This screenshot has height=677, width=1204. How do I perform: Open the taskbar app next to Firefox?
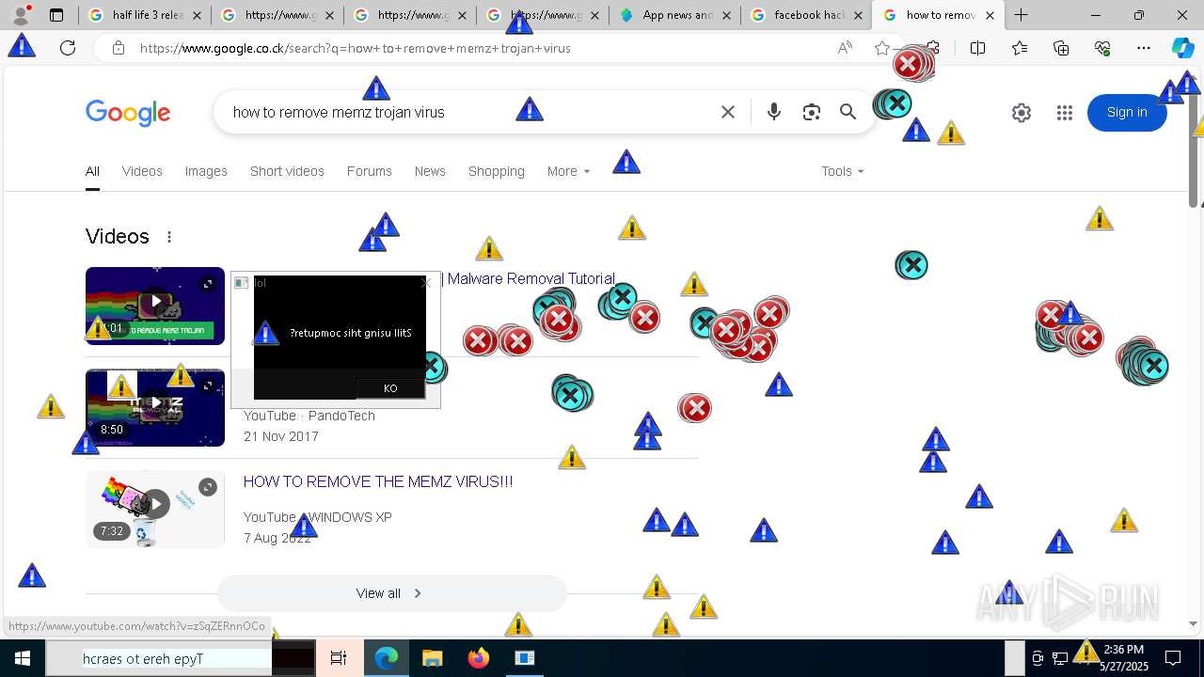pyautogui.click(x=524, y=658)
